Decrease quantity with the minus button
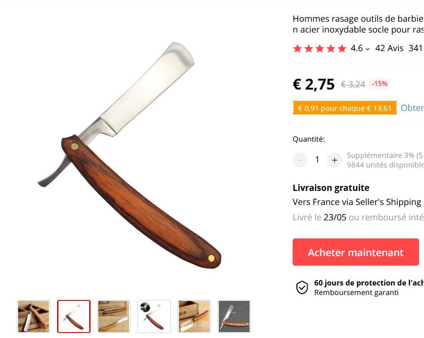Image resolution: width=424 pixels, height=338 pixels. (300, 160)
